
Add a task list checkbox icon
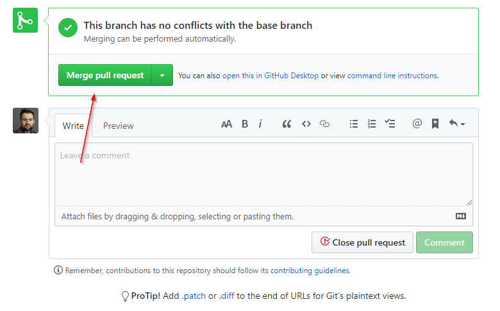coord(390,124)
